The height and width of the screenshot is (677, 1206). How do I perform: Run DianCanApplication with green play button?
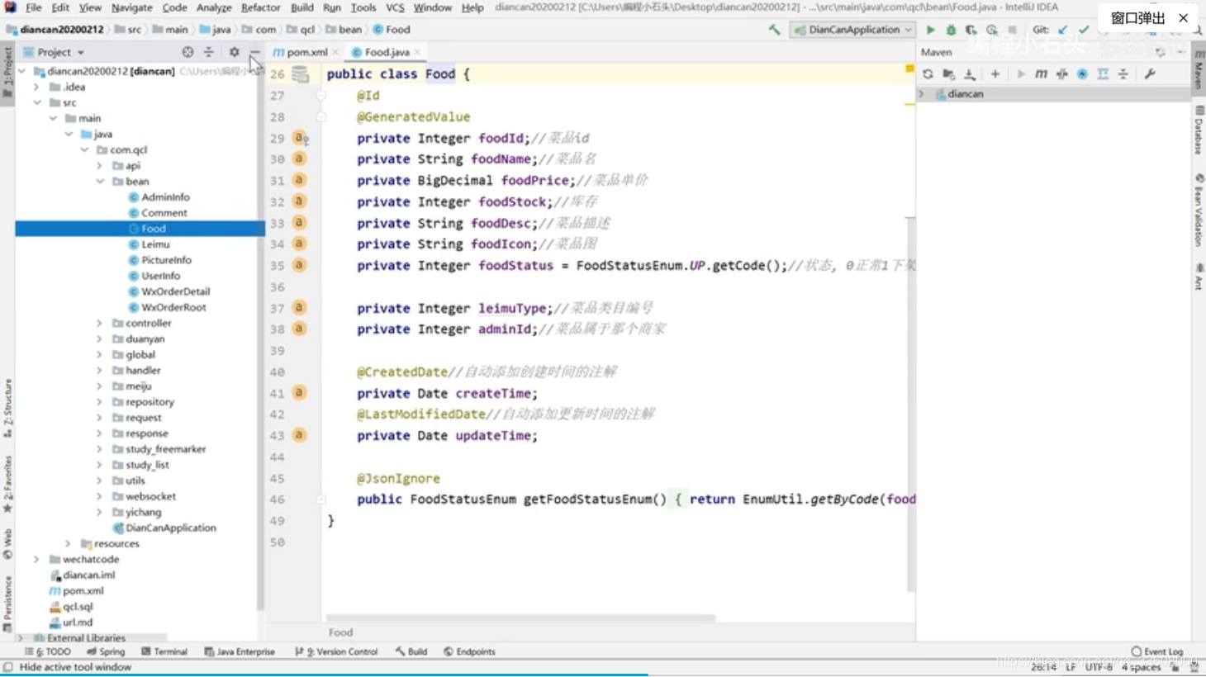(x=930, y=30)
